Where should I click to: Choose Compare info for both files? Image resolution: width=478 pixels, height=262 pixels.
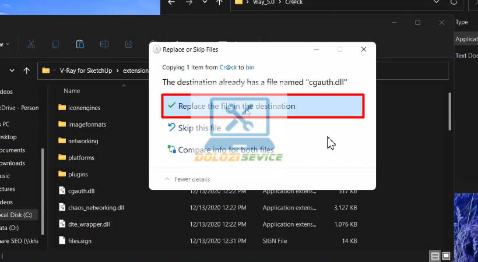click(x=226, y=150)
